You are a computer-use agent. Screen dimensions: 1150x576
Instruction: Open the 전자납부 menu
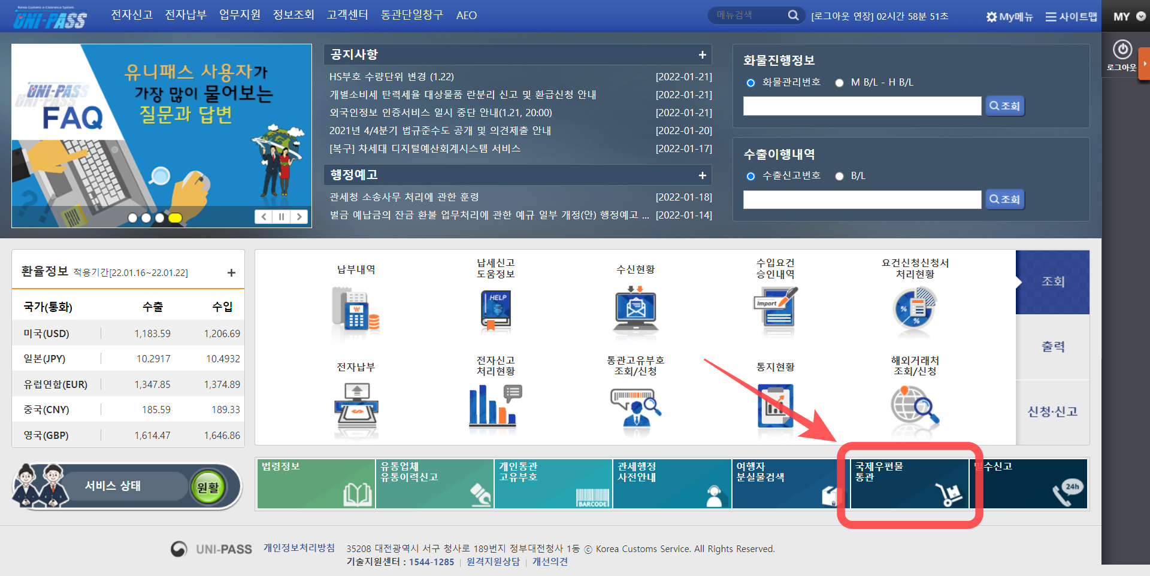186,15
